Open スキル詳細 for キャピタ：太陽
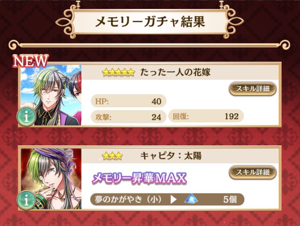 click(252, 172)
